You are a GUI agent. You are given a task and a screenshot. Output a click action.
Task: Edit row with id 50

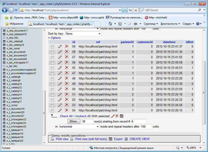coord(60,89)
